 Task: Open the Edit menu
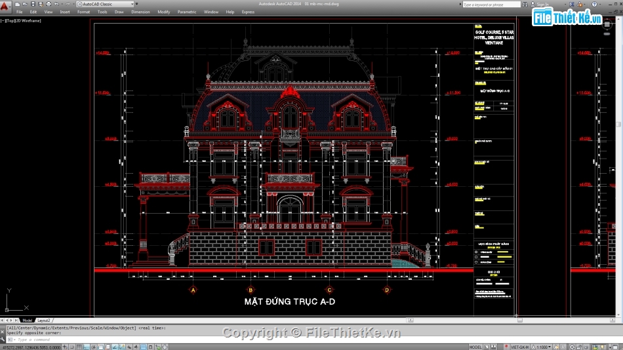pyautogui.click(x=33, y=12)
